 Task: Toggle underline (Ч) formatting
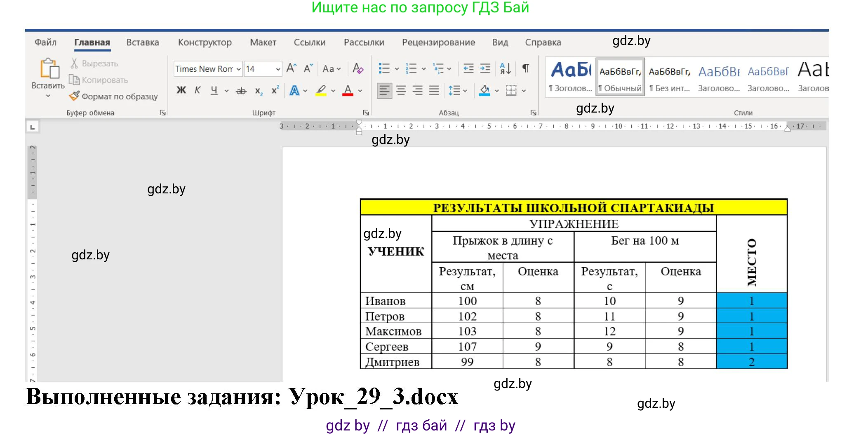point(214,90)
